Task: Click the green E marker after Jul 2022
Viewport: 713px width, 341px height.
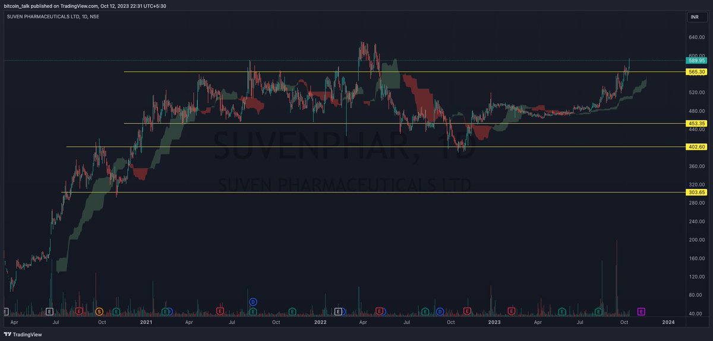Action: tap(425, 311)
